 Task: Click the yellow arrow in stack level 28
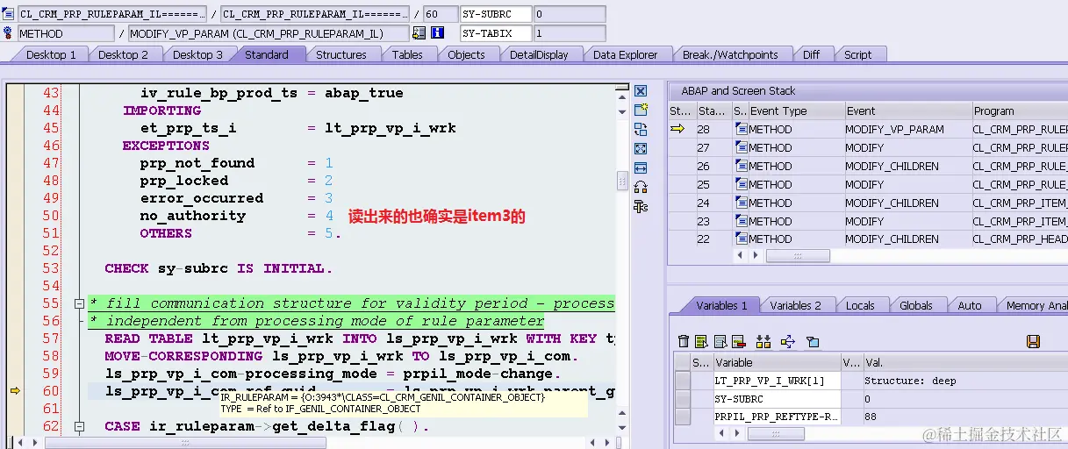(678, 129)
